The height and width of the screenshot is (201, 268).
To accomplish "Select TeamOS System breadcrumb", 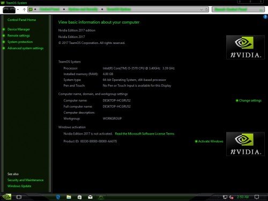I will click(119, 9).
